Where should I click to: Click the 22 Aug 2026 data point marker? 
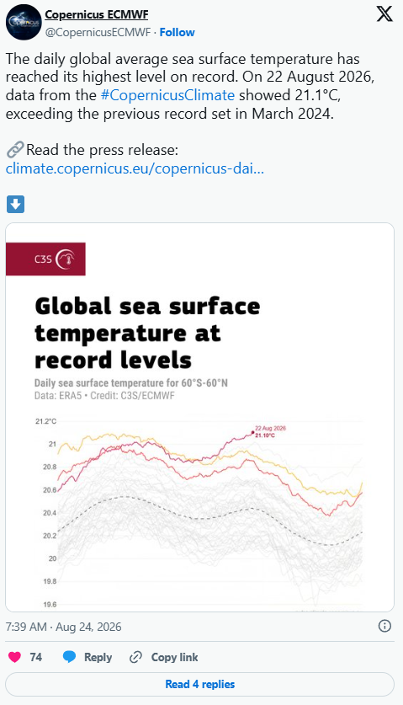click(253, 433)
